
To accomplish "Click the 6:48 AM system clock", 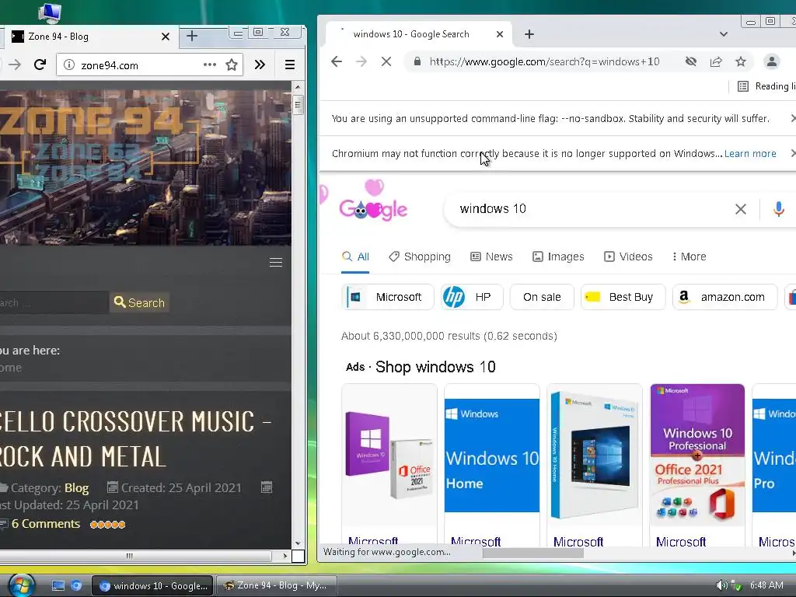I will click(x=766, y=585).
